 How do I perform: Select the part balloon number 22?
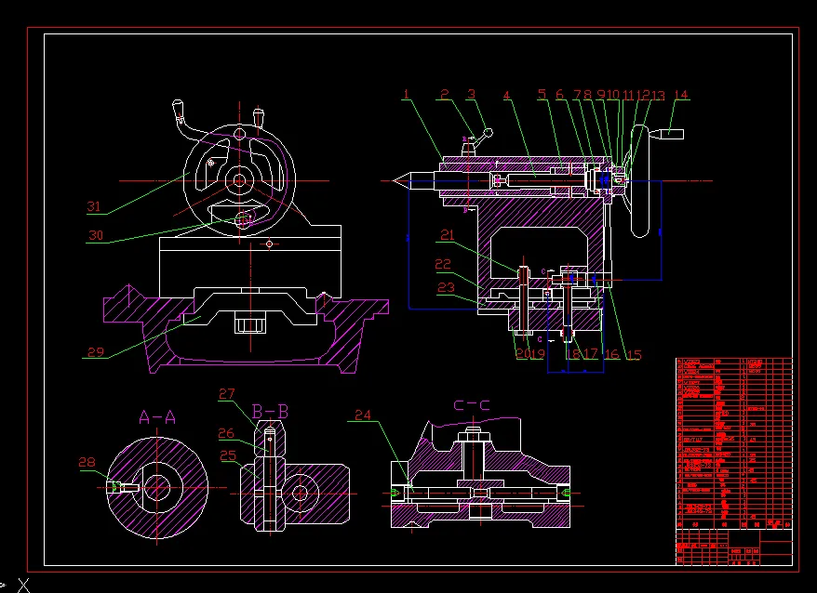[x=443, y=265]
